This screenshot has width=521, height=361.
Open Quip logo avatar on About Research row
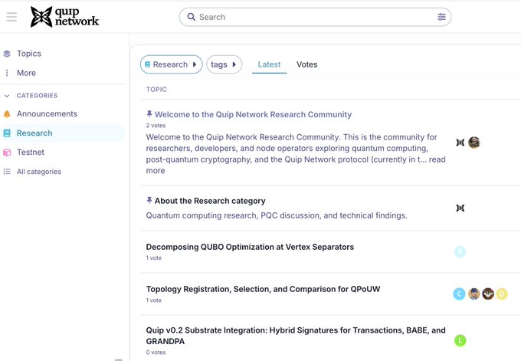pos(460,208)
